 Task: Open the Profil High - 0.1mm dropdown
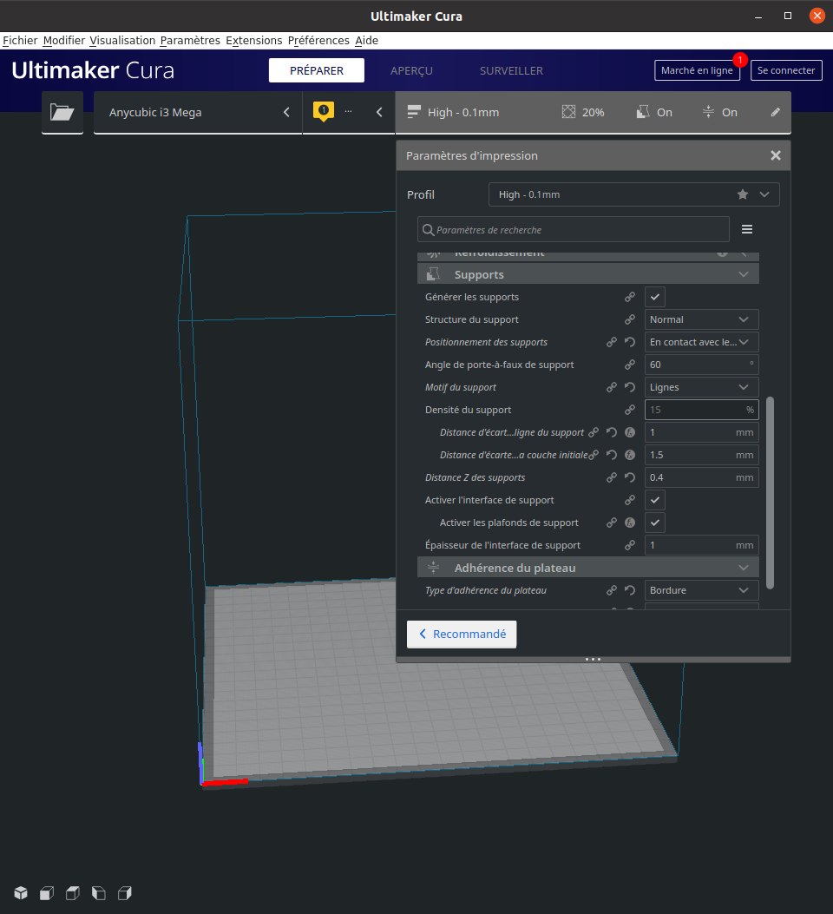tap(633, 194)
